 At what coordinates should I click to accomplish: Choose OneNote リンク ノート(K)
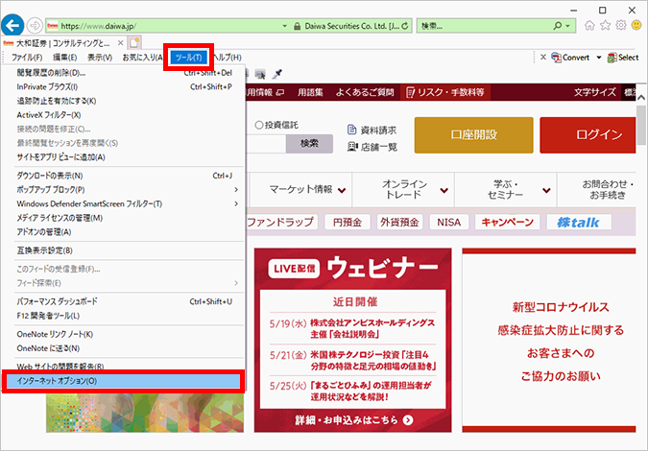click(124, 334)
